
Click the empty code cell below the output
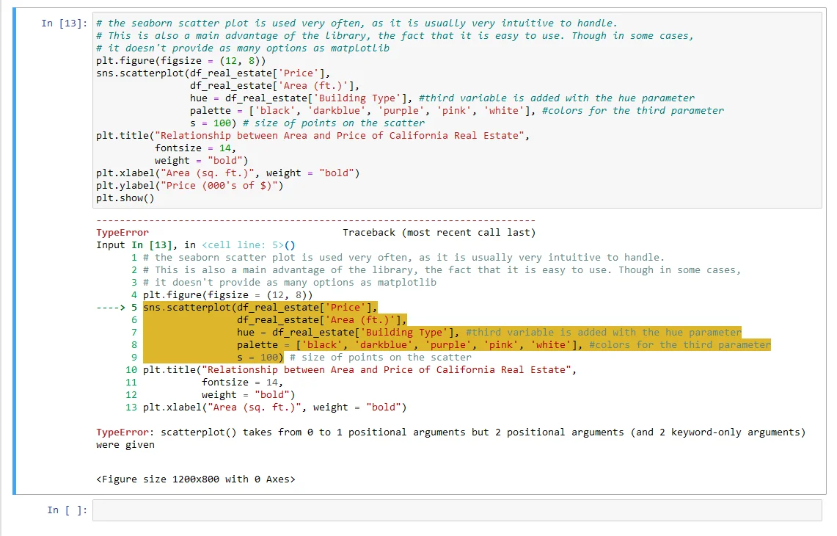[456, 510]
